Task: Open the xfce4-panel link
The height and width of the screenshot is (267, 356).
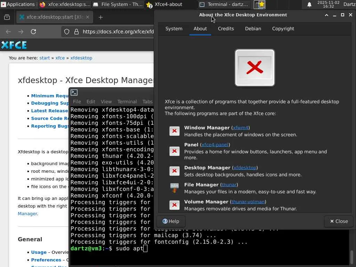Action: [x=215, y=145]
